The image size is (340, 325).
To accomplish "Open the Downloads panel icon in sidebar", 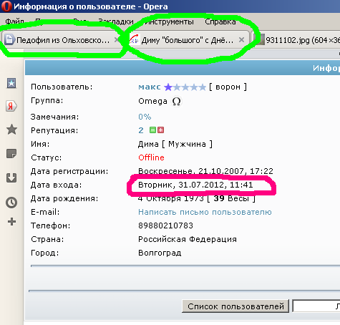I will point(11,178).
